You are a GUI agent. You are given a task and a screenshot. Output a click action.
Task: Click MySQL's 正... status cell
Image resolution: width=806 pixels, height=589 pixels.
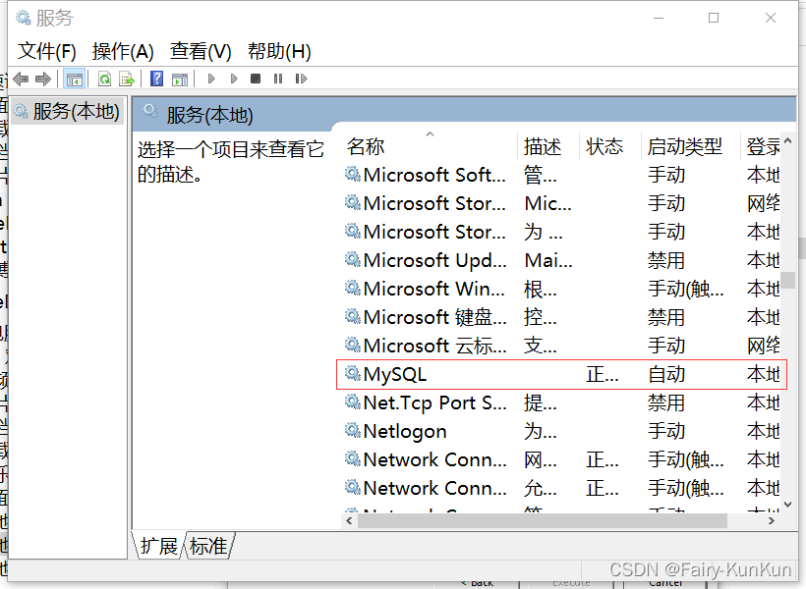[x=603, y=375]
